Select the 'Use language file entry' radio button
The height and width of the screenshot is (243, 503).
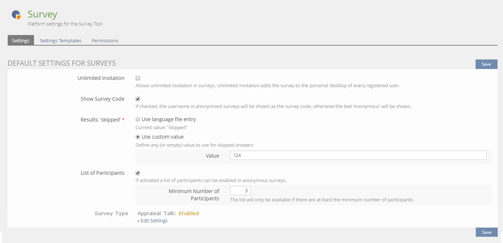pos(138,119)
